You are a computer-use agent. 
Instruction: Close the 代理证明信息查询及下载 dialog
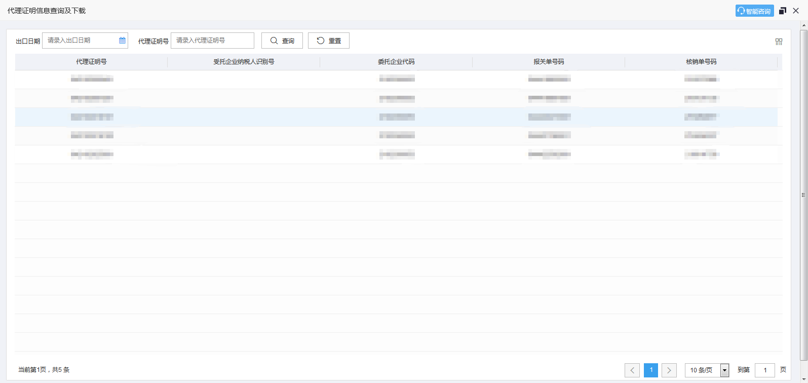coord(796,11)
